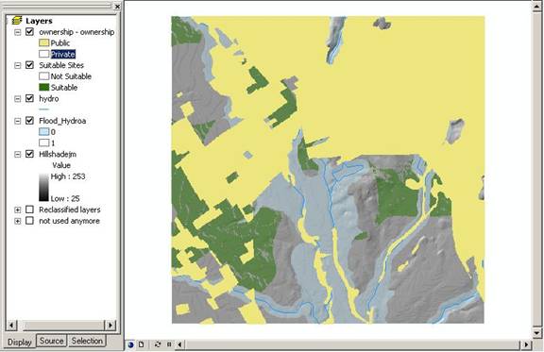Collapse the hydro layer legend

pyautogui.click(x=18, y=99)
